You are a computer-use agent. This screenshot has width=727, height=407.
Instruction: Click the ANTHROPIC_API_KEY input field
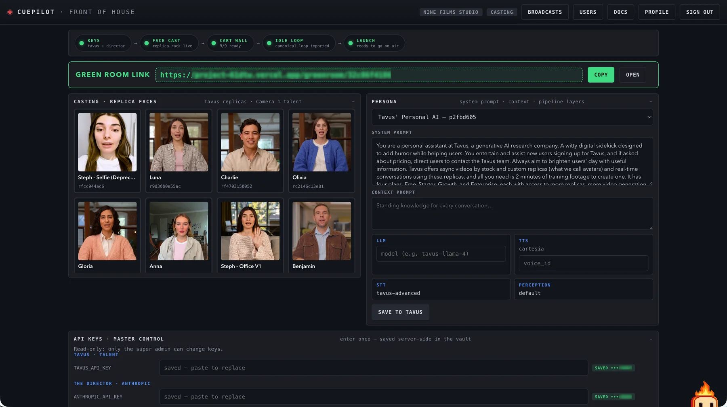tap(374, 397)
